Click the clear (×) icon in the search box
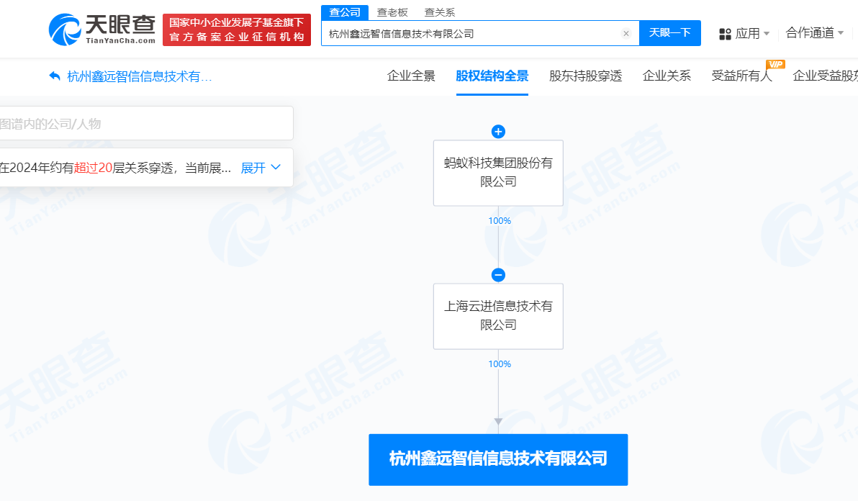 click(626, 33)
